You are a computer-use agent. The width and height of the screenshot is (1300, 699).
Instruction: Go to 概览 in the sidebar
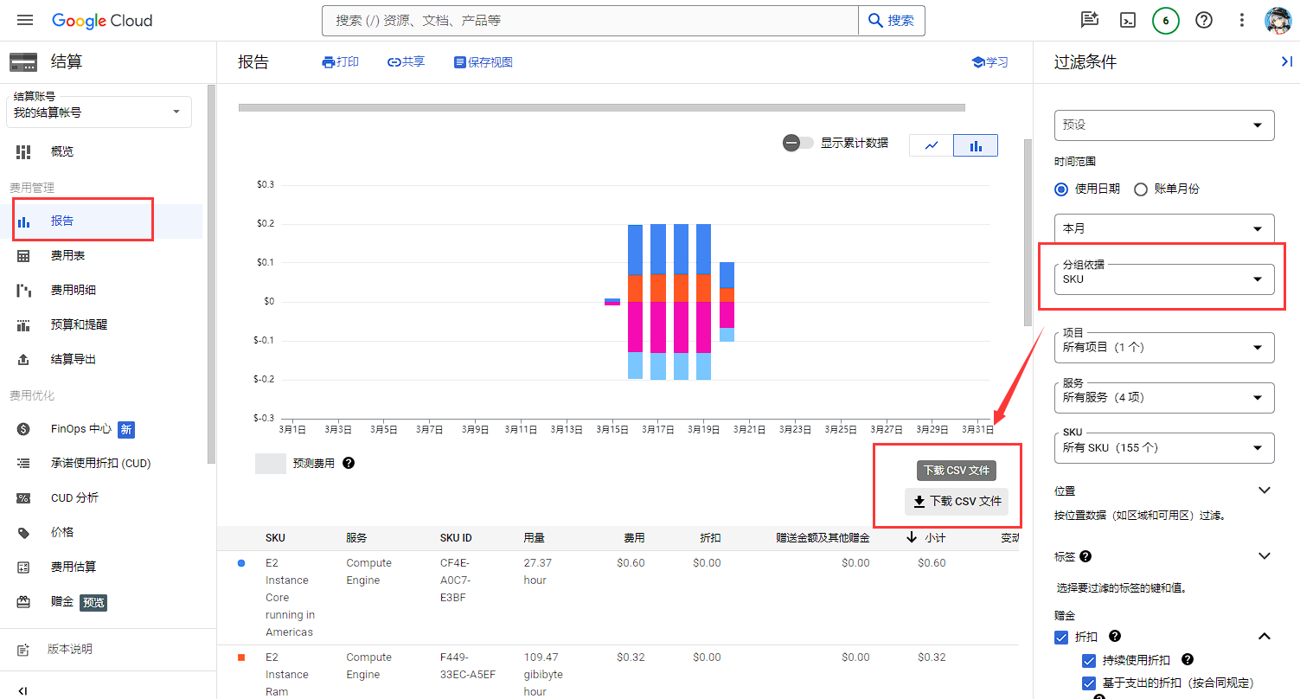click(101, 151)
